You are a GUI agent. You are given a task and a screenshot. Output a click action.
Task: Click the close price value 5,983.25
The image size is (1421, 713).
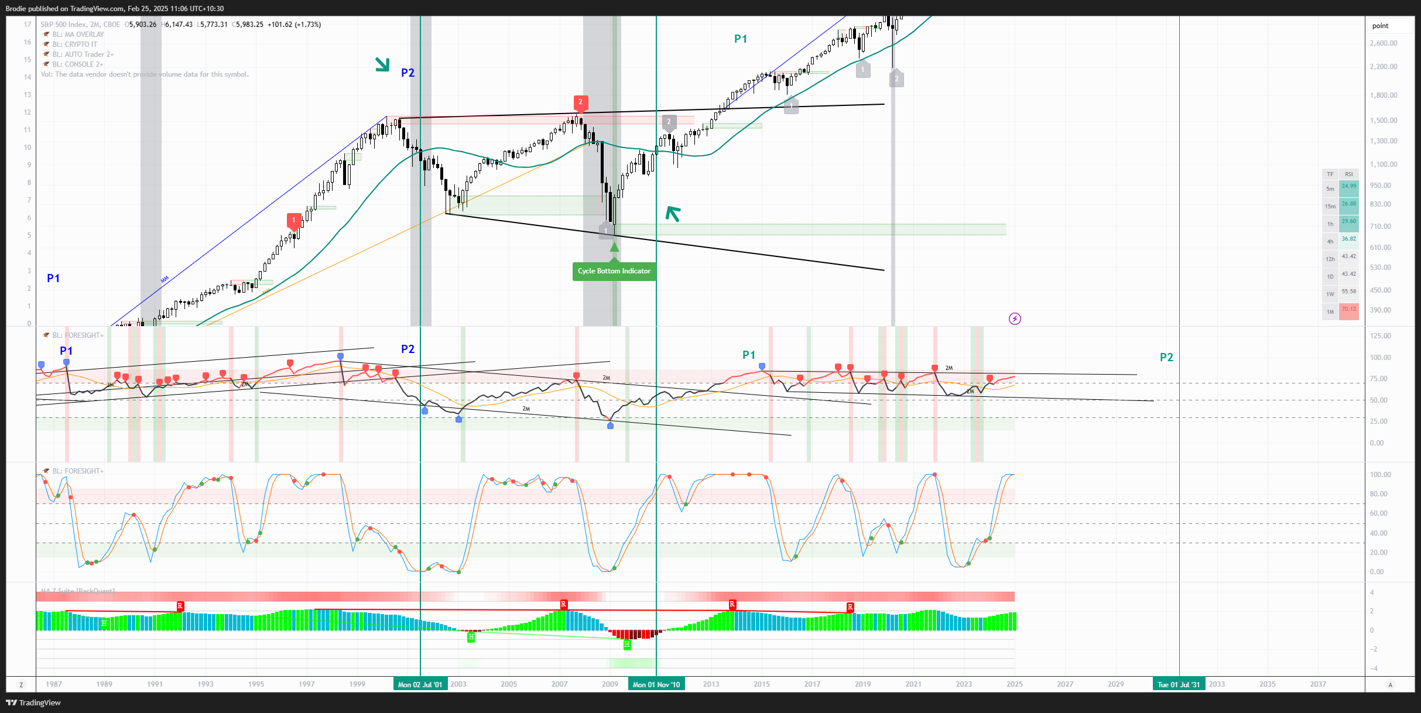[250, 25]
